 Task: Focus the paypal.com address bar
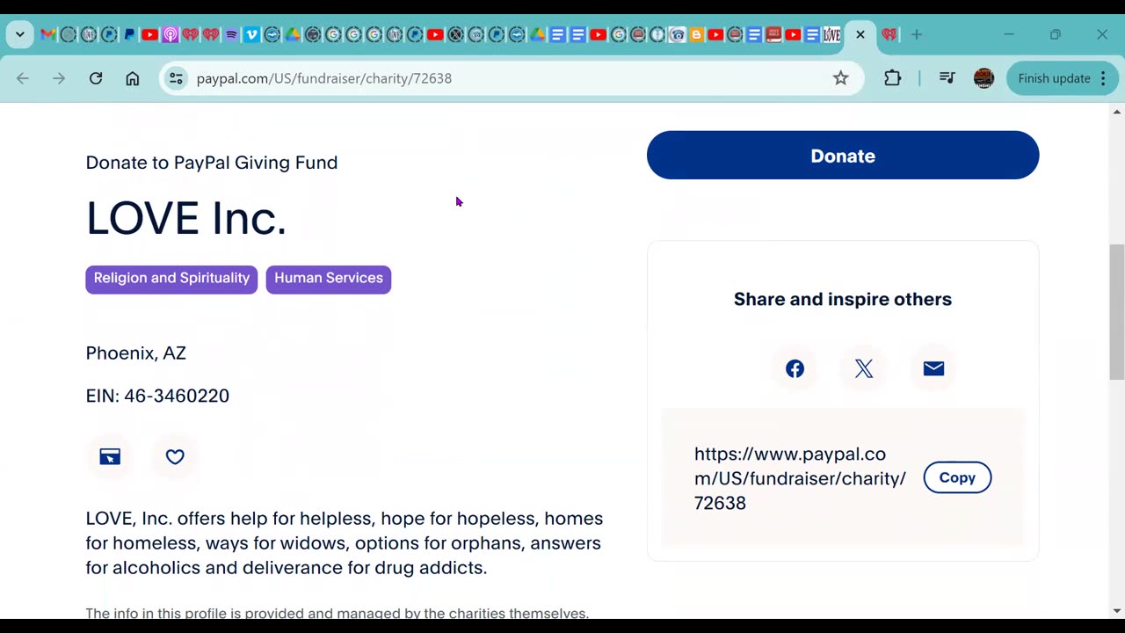pyautogui.click(x=510, y=78)
